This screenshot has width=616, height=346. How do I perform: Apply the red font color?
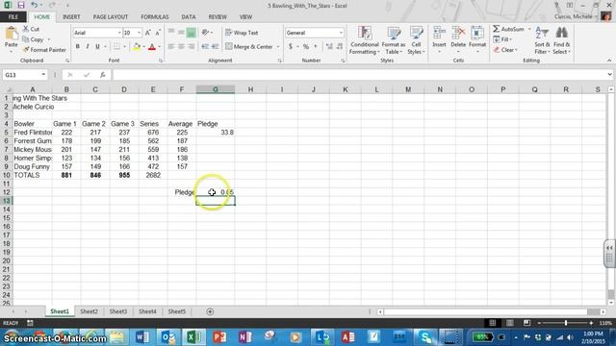(152, 47)
